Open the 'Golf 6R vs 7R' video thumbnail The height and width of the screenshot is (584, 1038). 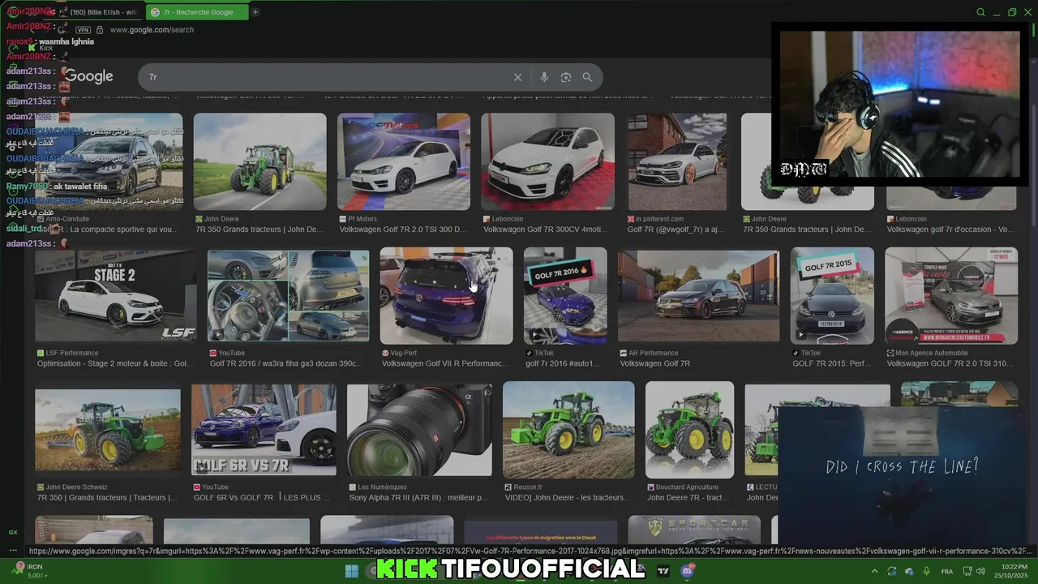pos(264,430)
